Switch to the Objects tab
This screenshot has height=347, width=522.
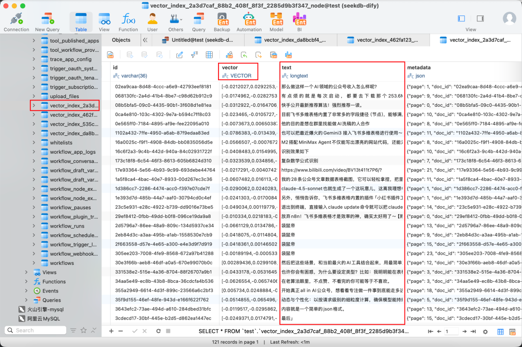(x=121, y=40)
